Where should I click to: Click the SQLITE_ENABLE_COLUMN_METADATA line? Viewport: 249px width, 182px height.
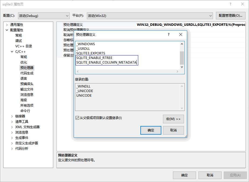(106, 62)
